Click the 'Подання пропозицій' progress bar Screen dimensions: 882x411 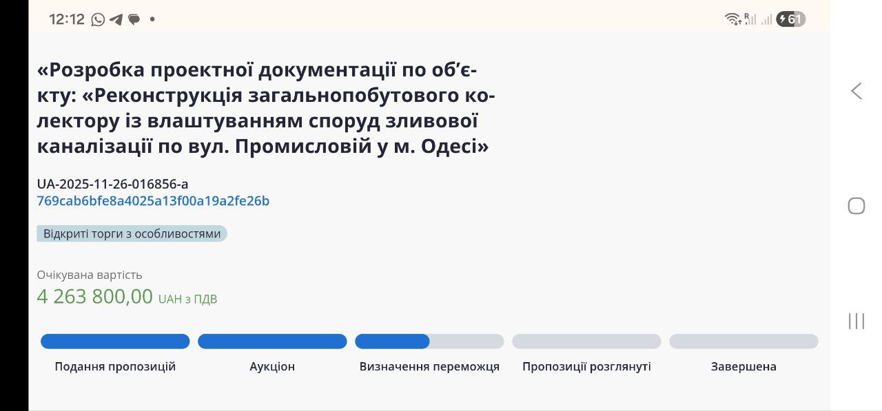tap(115, 341)
